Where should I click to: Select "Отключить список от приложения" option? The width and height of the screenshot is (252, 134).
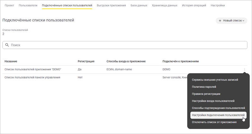click(214, 122)
